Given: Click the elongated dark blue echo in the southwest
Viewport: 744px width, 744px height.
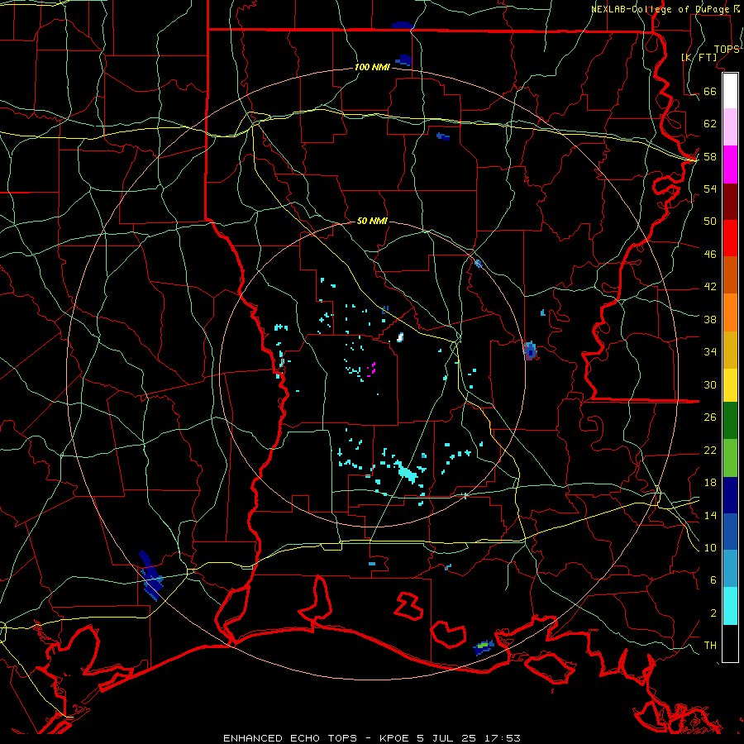Looking at the screenshot, I should pyautogui.click(x=151, y=575).
